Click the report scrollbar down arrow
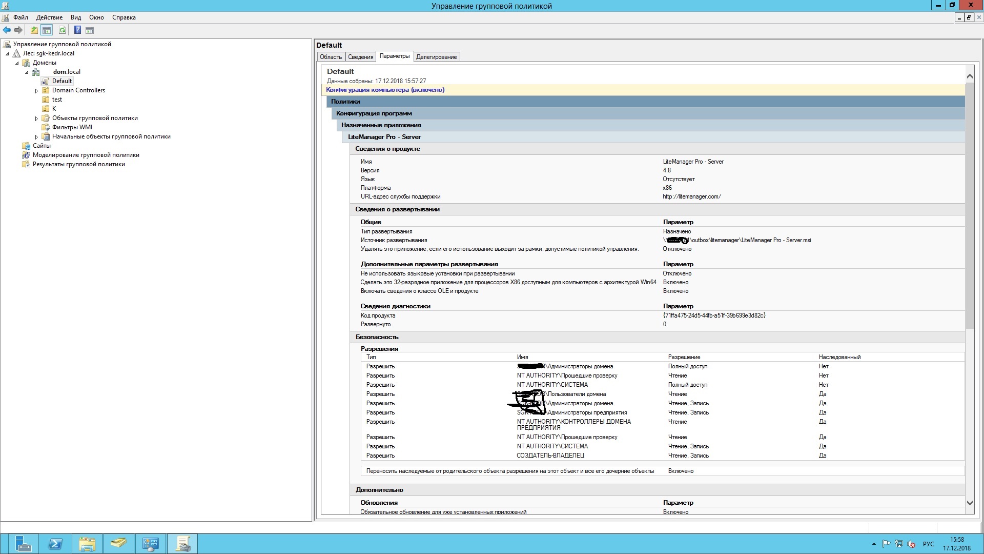984x554 pixels. pos(970,503)
